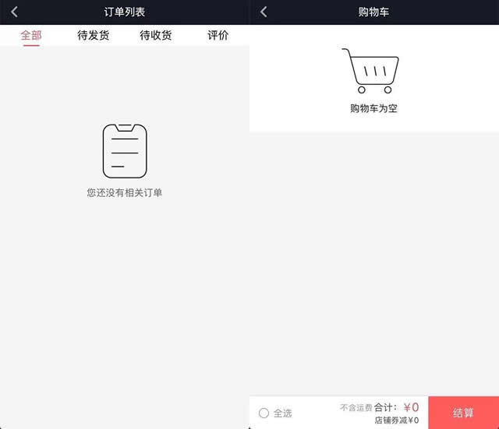
Task: Tap the 您还没有相关订单 message
Action: click(x=125, y=192)
